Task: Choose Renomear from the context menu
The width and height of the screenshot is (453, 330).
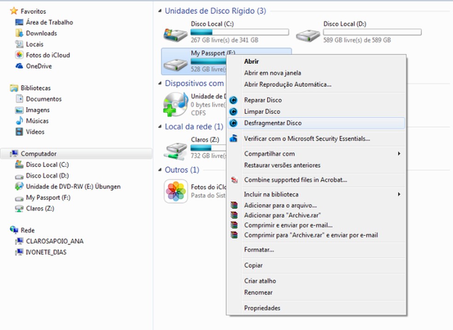Action: pos(316,292)
